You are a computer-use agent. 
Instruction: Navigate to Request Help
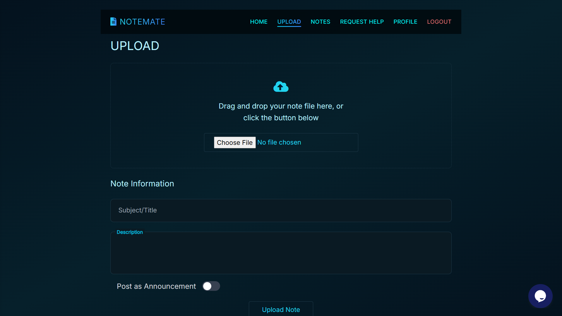coord(361,22)
